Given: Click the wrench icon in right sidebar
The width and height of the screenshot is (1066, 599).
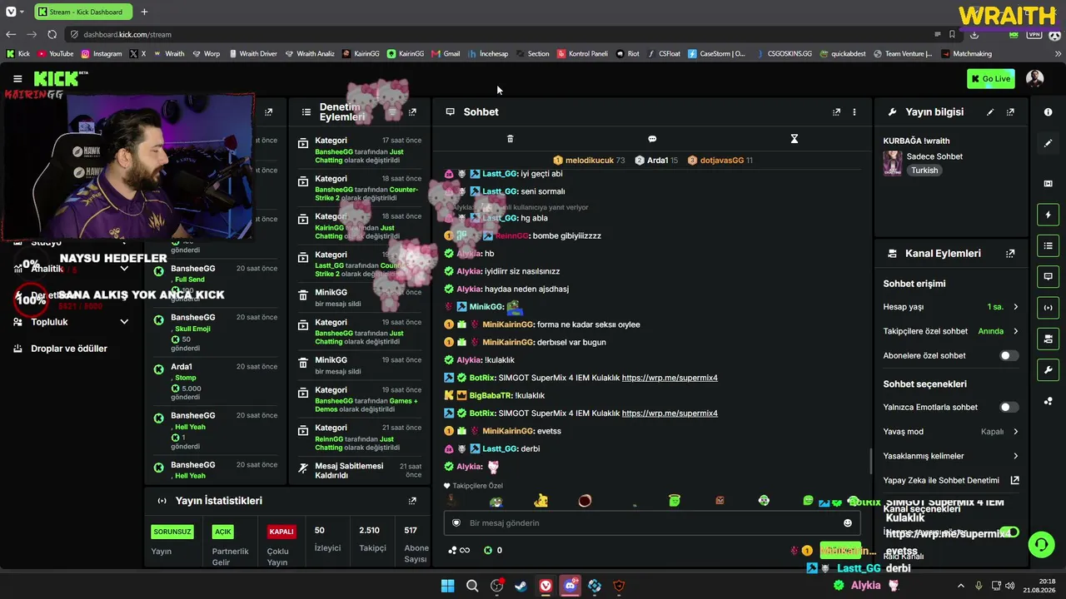Looking at the screenshot, I should point(1048,370).
